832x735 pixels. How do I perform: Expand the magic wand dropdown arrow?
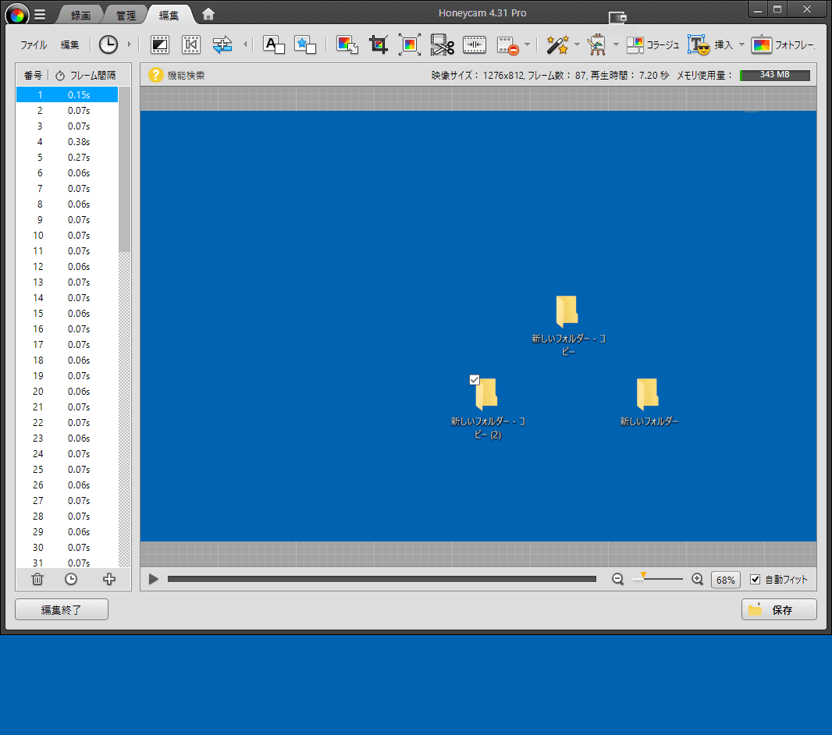(x=577, y=44)
